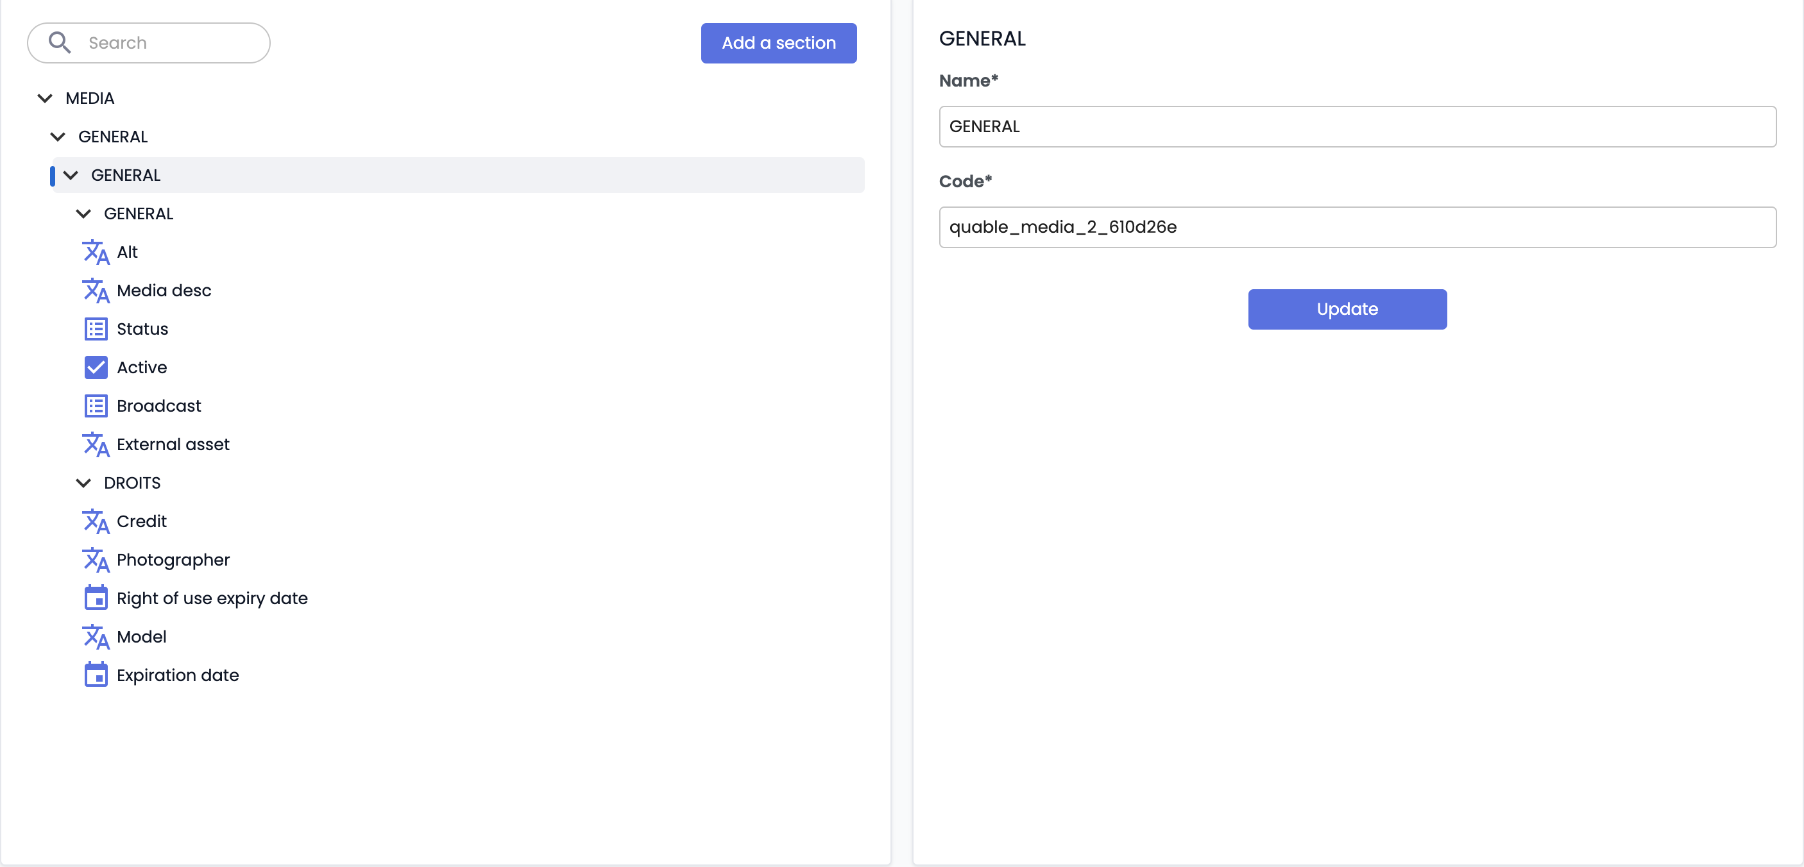Click the calendar icon next to Expiration date

pos(96,675)
